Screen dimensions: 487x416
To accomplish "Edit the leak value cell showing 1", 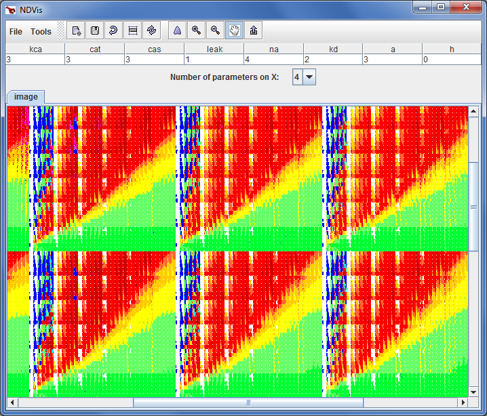I will [214, 59].
